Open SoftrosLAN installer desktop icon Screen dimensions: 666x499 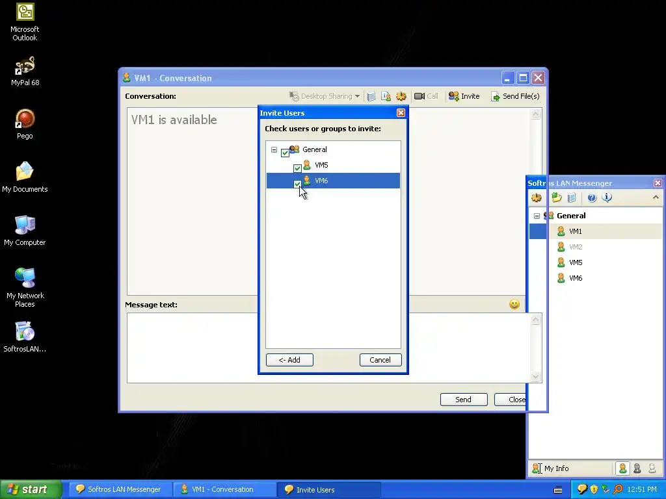pos(25,337)
